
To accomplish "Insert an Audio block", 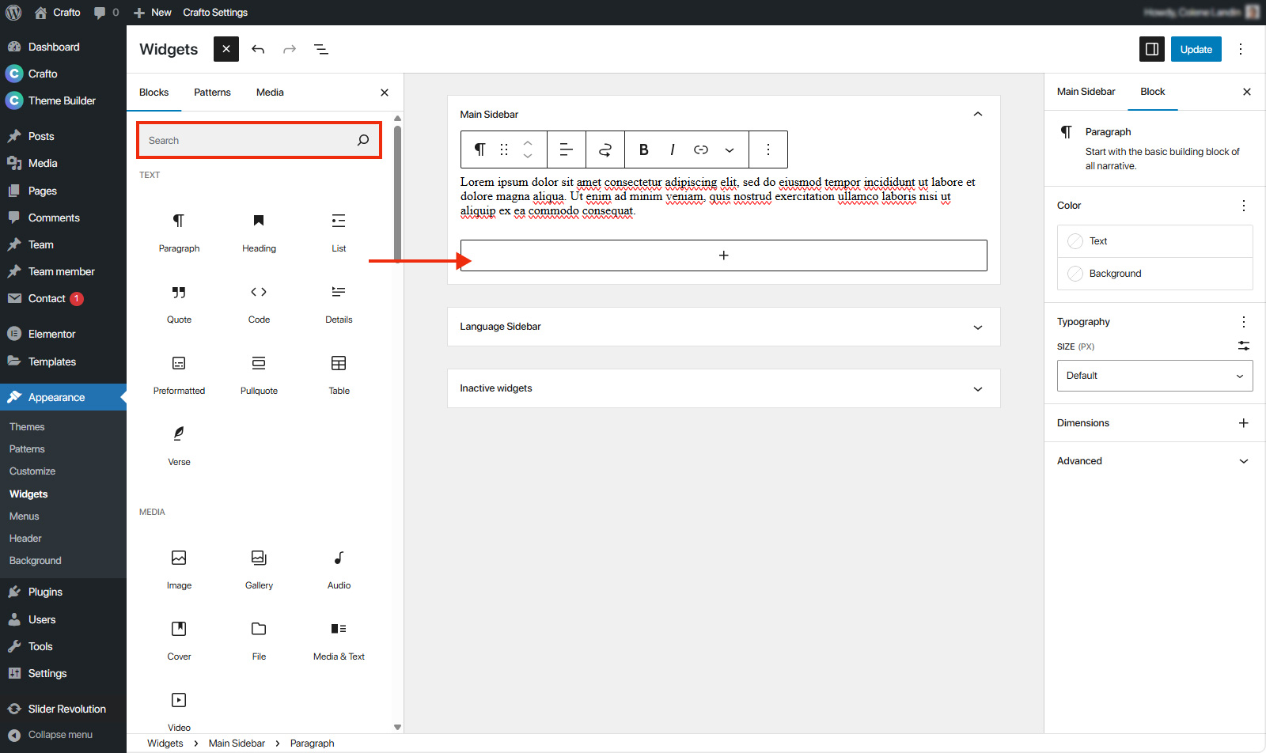I will 339,569.
